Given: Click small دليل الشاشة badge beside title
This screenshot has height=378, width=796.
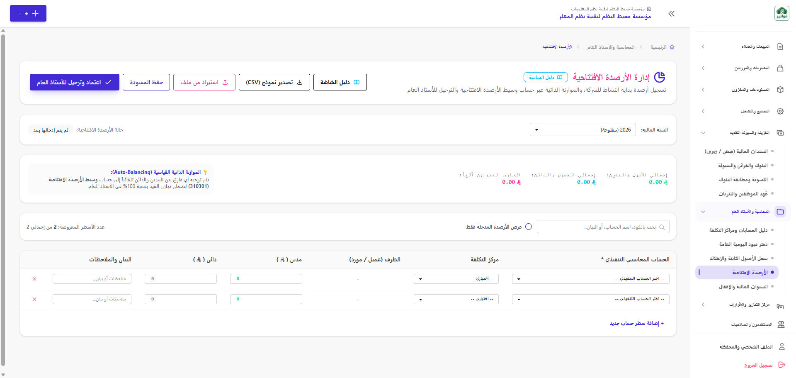Looking at the screenshot, I should click(546, 77).
